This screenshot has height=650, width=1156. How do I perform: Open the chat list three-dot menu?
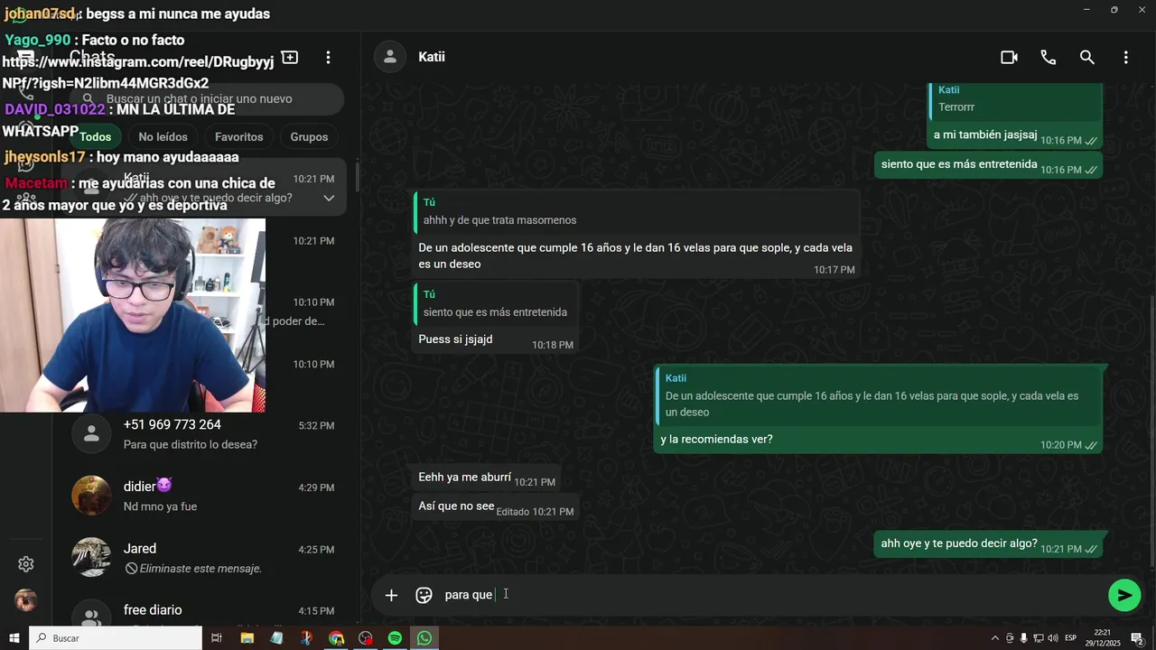point(328,57)
